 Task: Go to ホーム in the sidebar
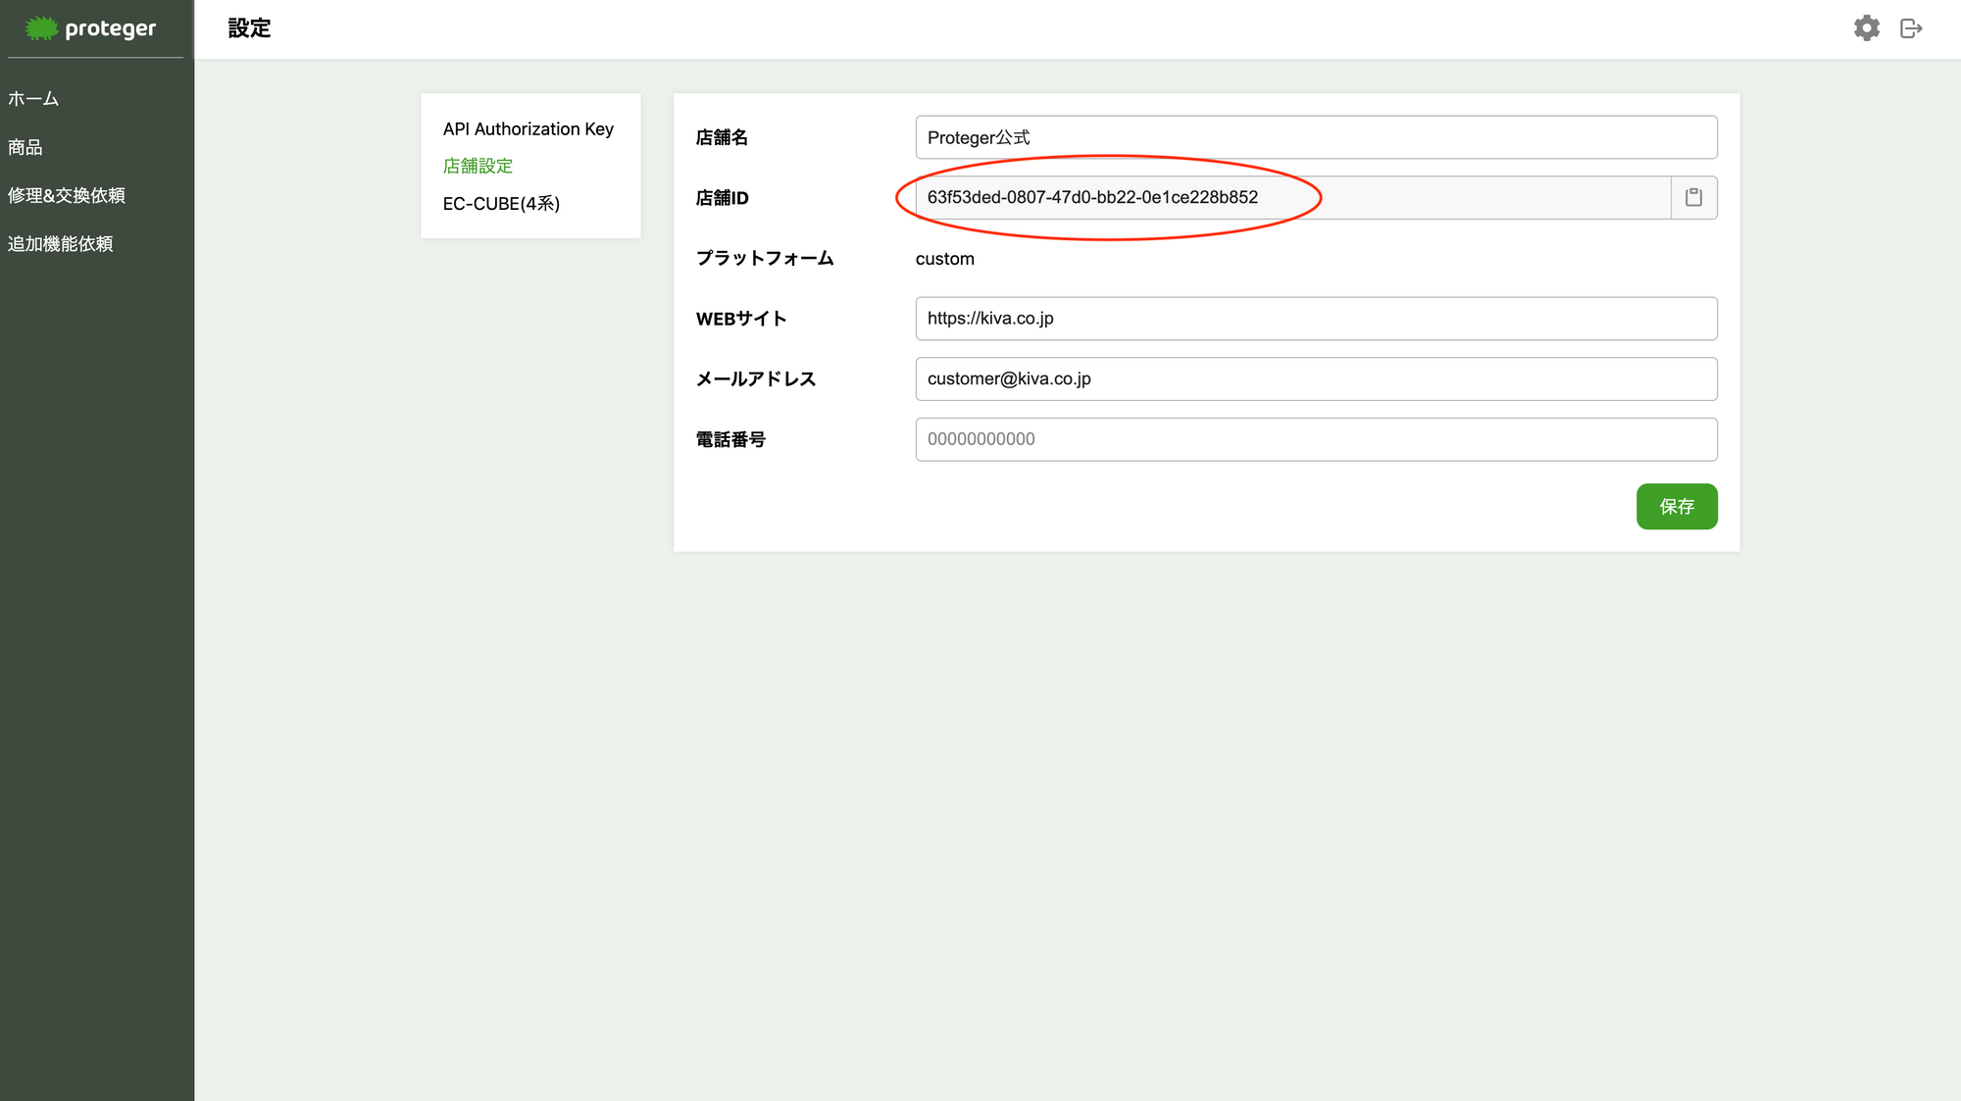click(33, 99)
